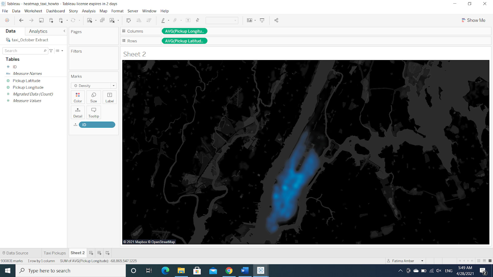This screenshot has width=493, height=277.
Task: Click the New Worksheet toolbar icon
Action: pyautogui.click(x=90, y=20)
